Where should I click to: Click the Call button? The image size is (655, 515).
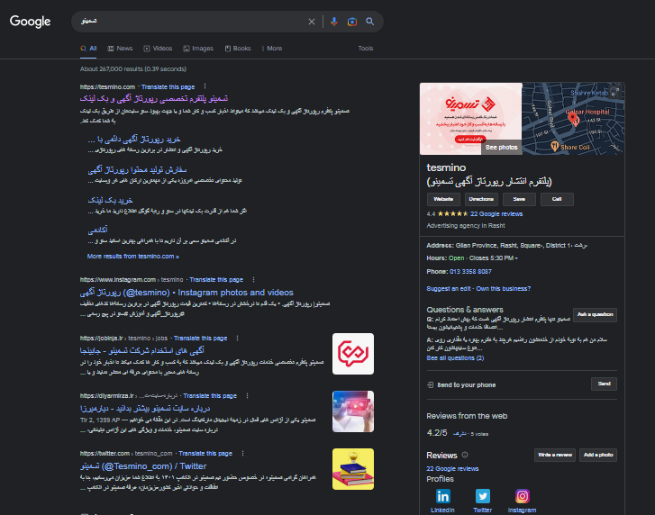(x=557, y=199)
